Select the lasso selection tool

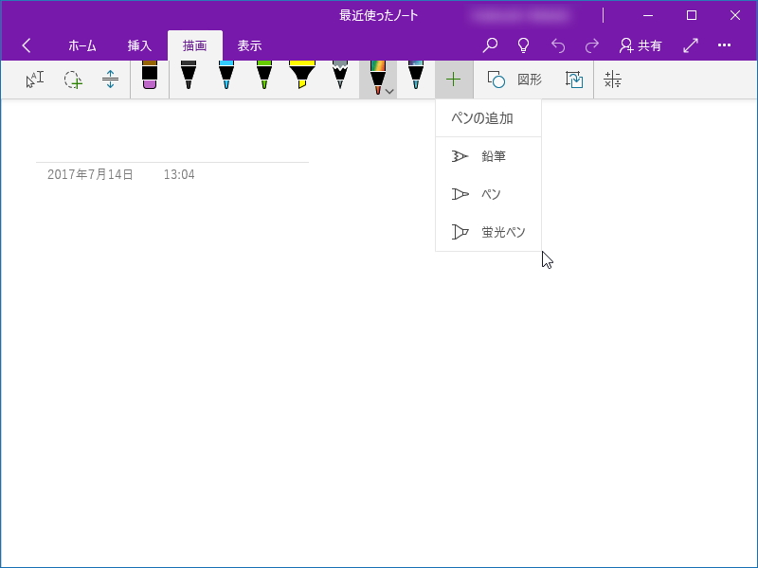coord(73,80)
